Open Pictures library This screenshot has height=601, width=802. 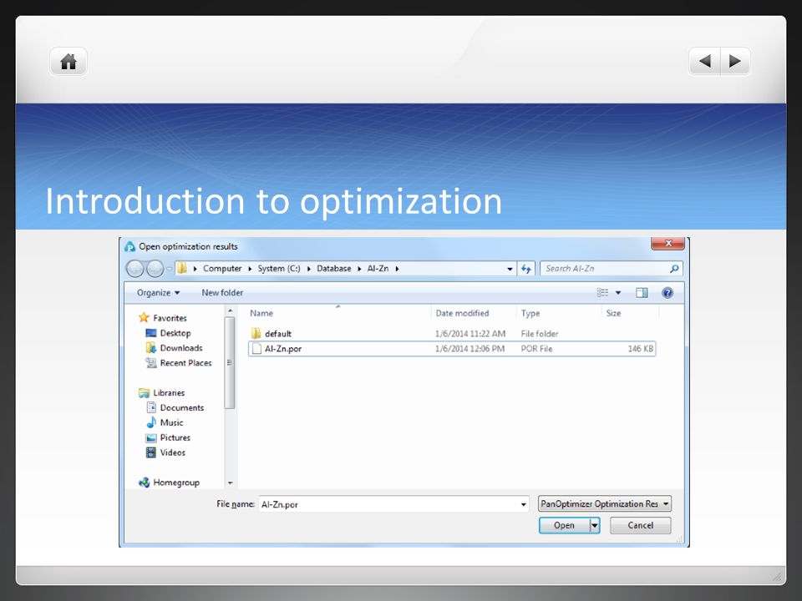[x=169, y=437]
